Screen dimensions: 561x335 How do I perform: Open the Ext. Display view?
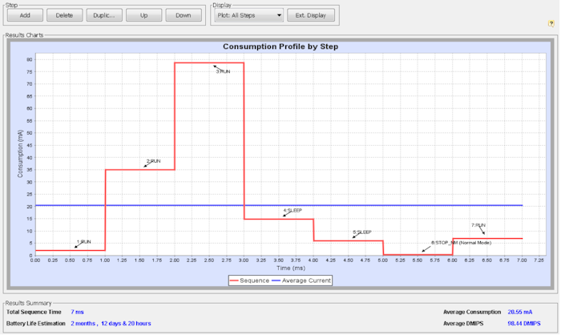pyautogui.click(x=310, y=15)
